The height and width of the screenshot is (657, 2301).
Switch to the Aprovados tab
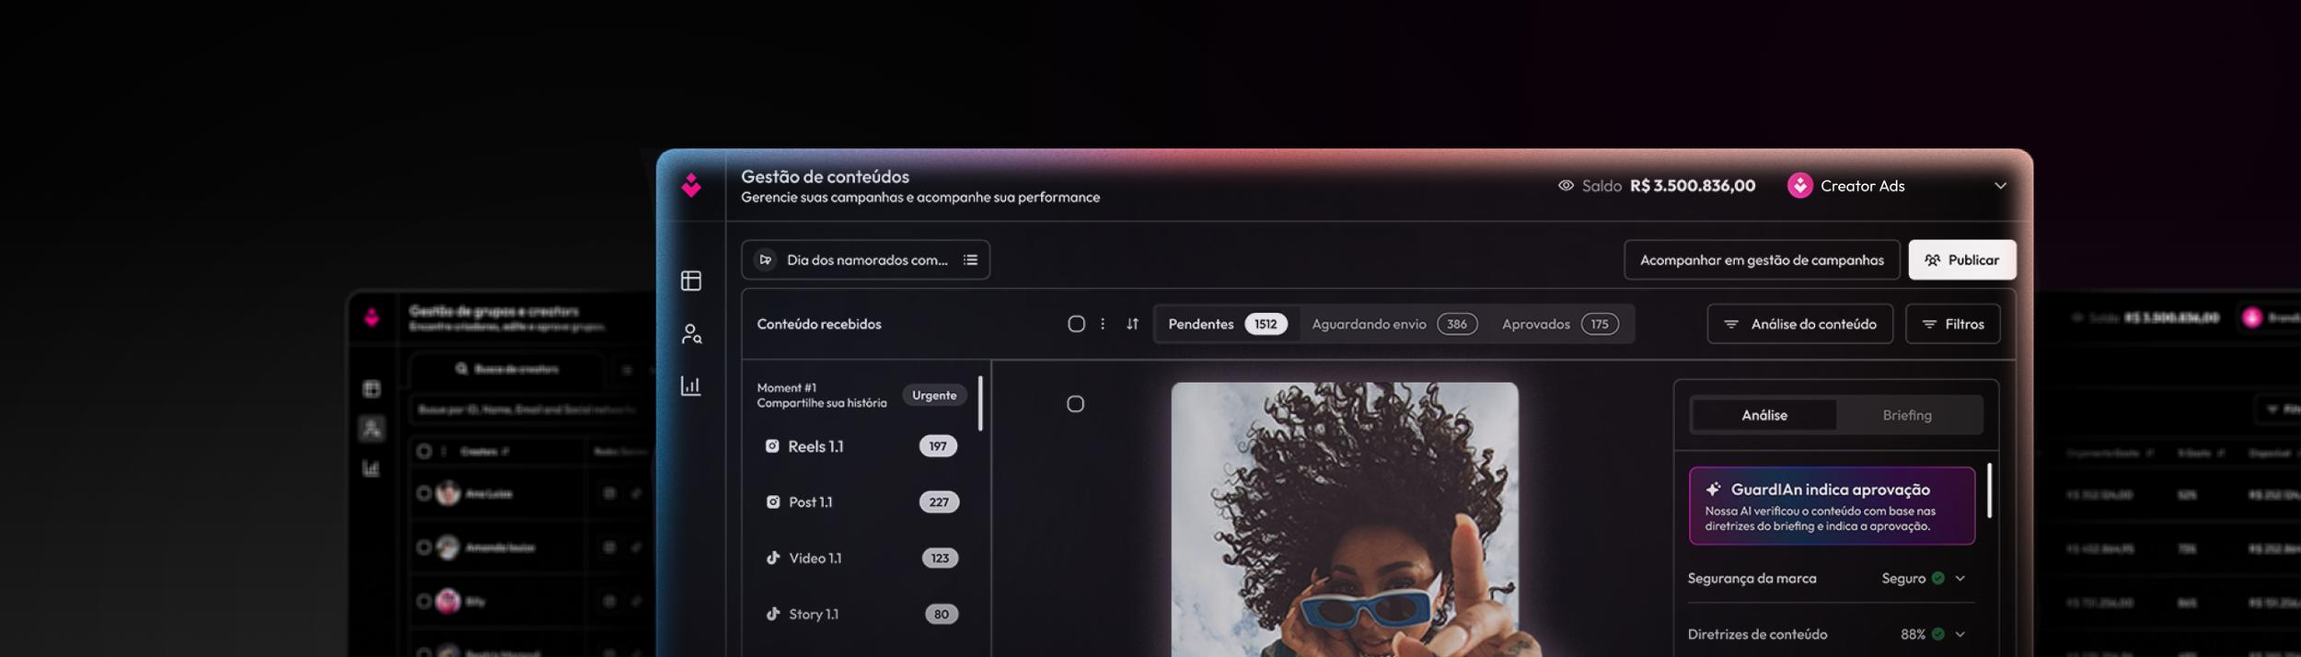[x=1560, y=324]
